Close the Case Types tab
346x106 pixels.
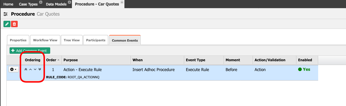41,2
